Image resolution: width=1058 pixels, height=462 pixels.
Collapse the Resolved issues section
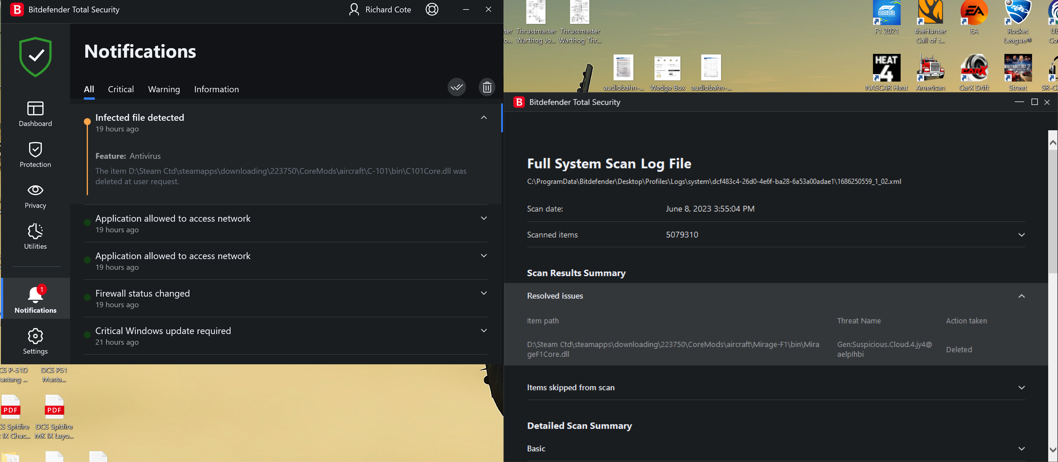click(x=1021, y=296)
